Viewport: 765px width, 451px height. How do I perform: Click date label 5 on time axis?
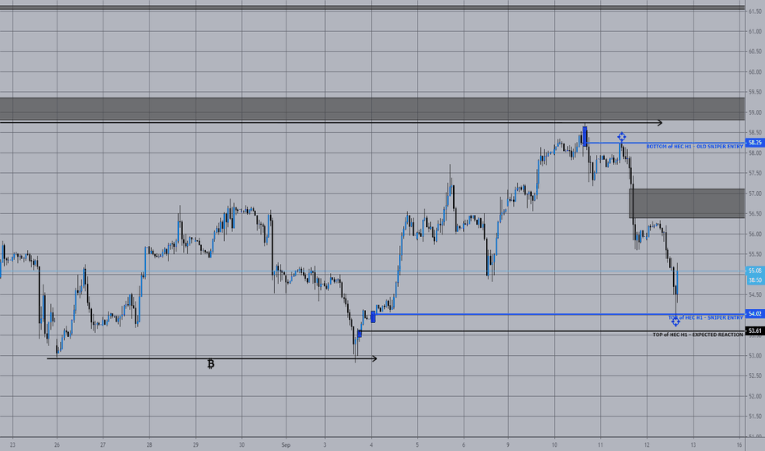(x=417, y=444)
